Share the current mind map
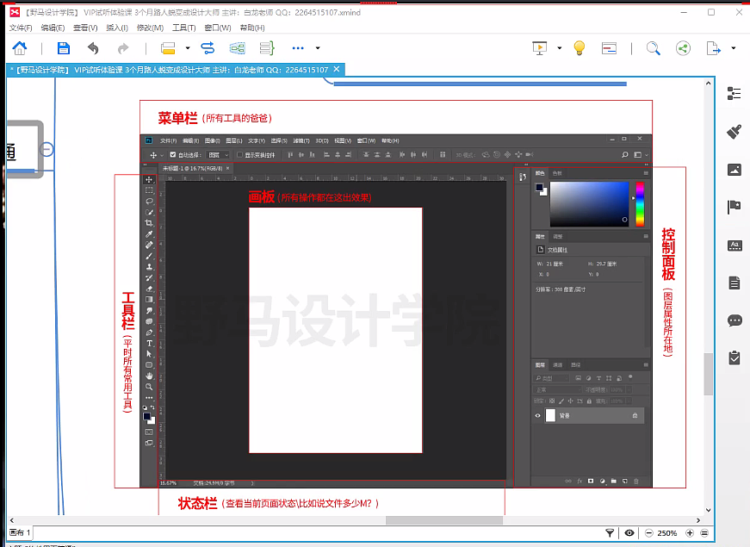The width and height of the screenshot is (750, 547). [x=683, y=48]
